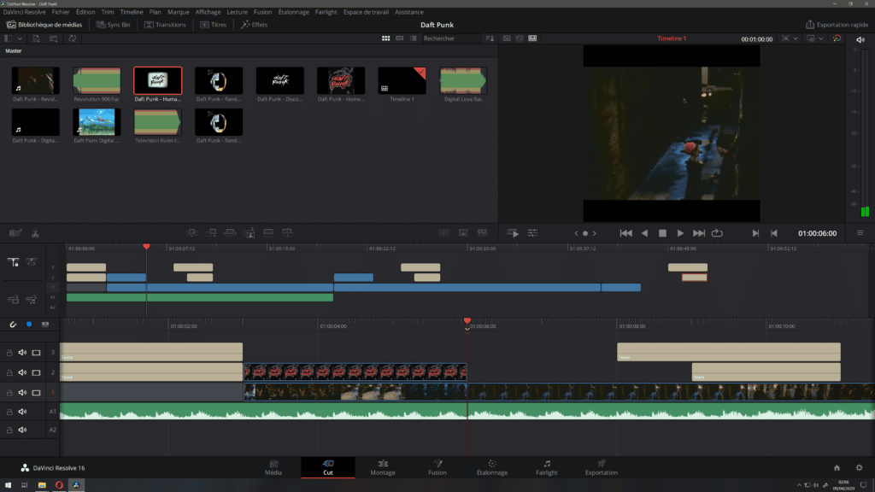This screenshot has height=492, width=875.
Task: Mute video track 3 audio
Action: point(22,353)
